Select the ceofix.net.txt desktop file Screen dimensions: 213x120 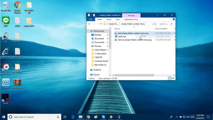coord(17,53)
